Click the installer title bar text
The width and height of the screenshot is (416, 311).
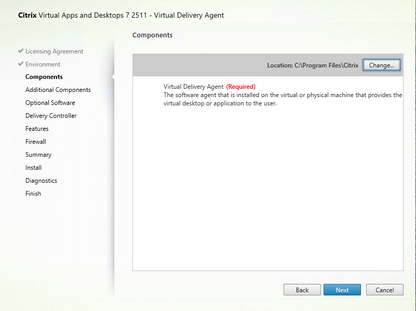(120, 15)
